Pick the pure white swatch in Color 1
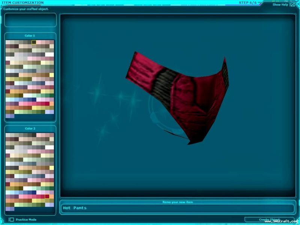300x225 pixels. click(x=49, y=54)
